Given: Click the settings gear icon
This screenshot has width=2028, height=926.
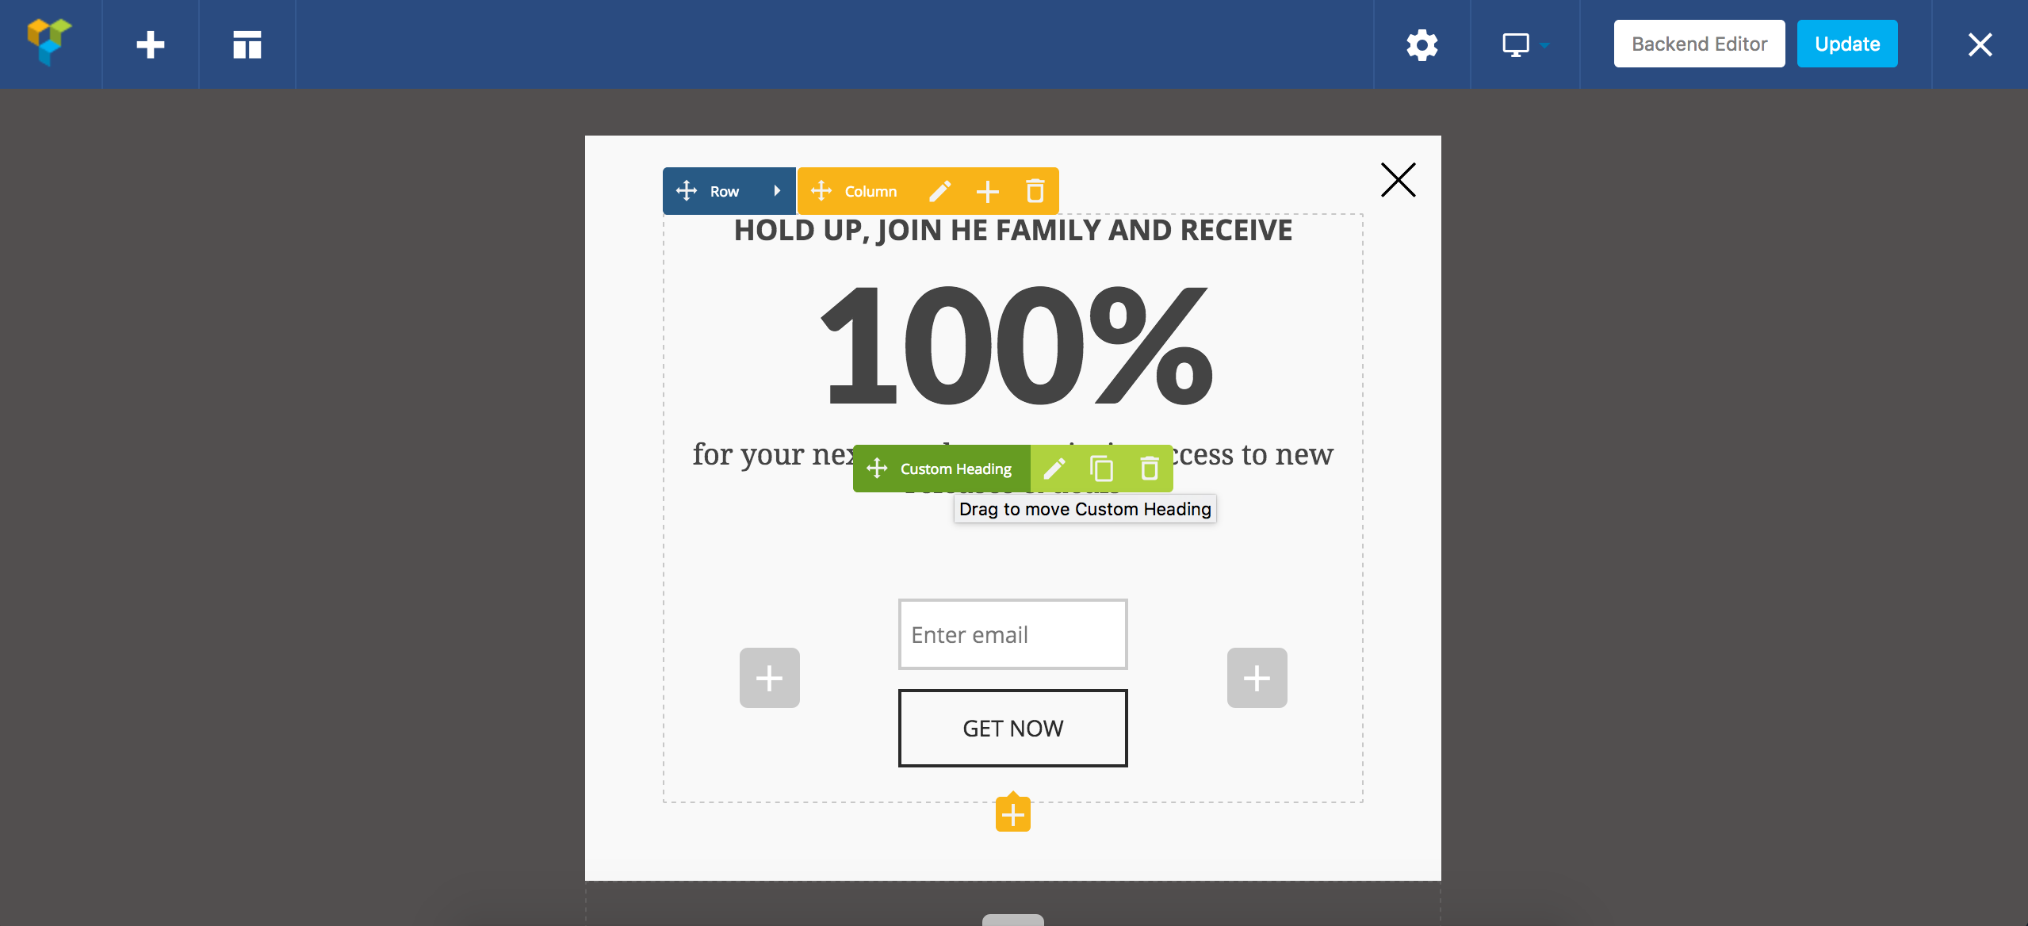Looking at the screenshot, I should [x=1423, y=43].
